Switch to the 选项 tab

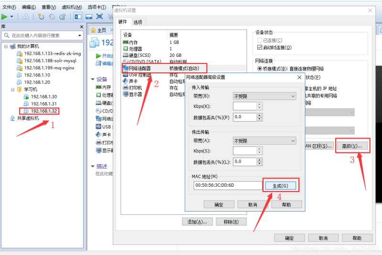(x=138, y=22)
